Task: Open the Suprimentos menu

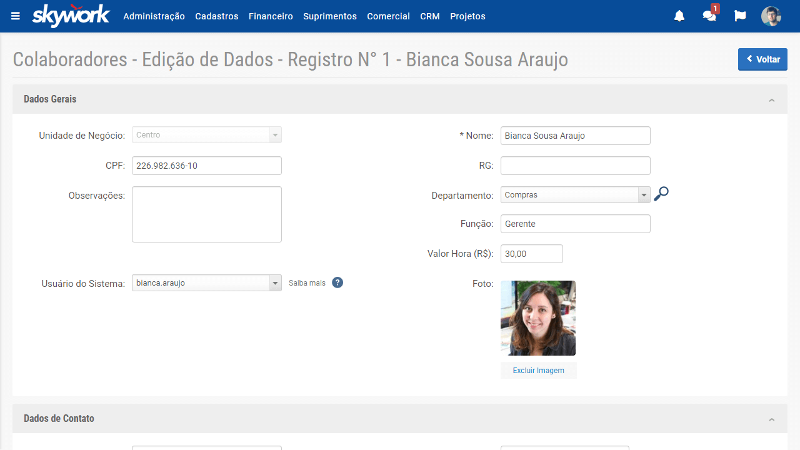Action: (330, 16)
